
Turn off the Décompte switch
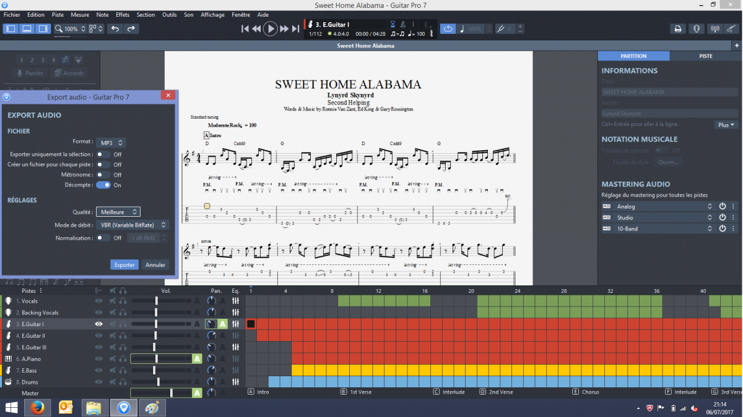pyautogui.click(x=103, y=185)
